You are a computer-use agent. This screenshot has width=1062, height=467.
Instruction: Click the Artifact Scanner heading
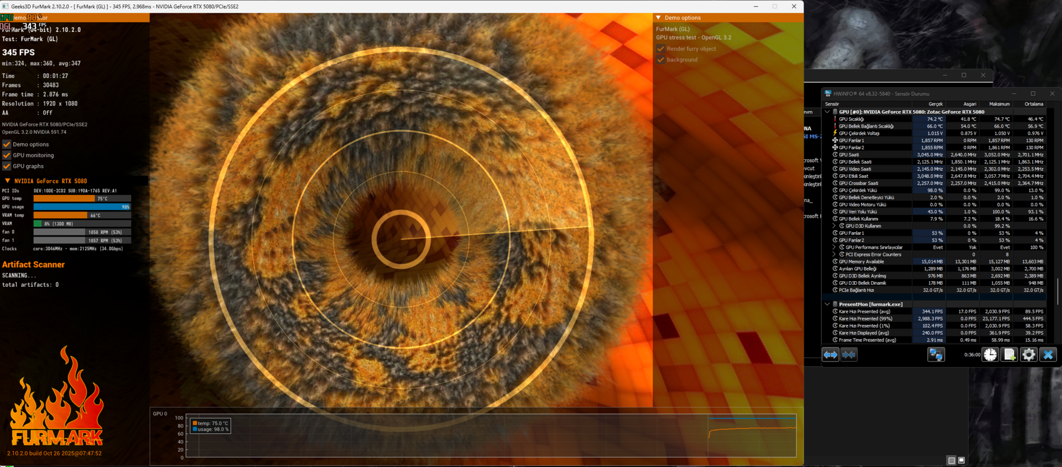(33, 265)
